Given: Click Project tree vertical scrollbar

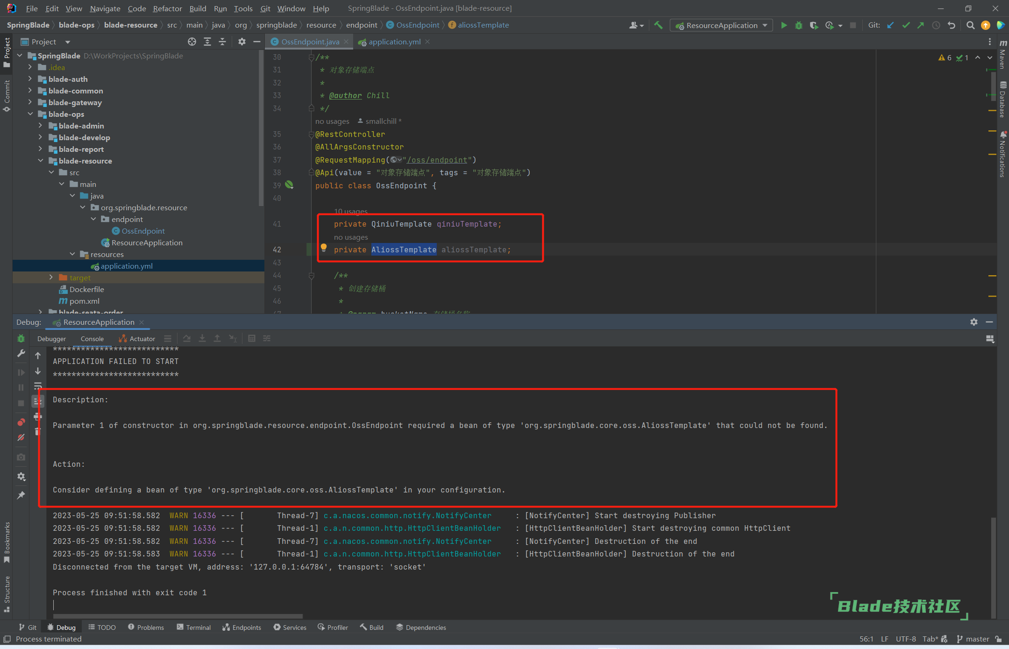Looking at the screenshot, I should point(261,128).
